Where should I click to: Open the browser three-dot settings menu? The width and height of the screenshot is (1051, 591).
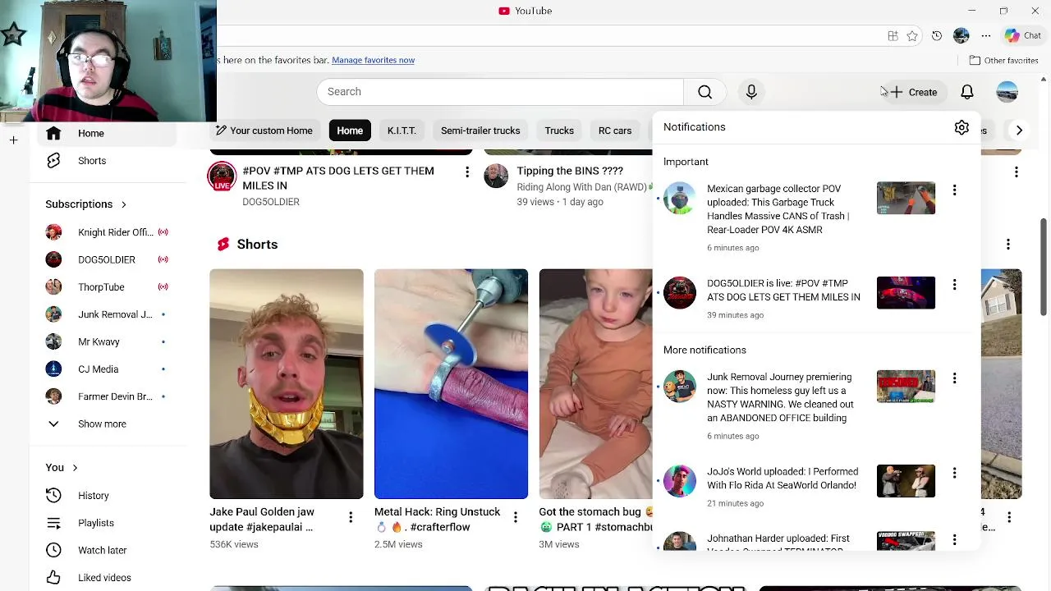coord(986,36)
